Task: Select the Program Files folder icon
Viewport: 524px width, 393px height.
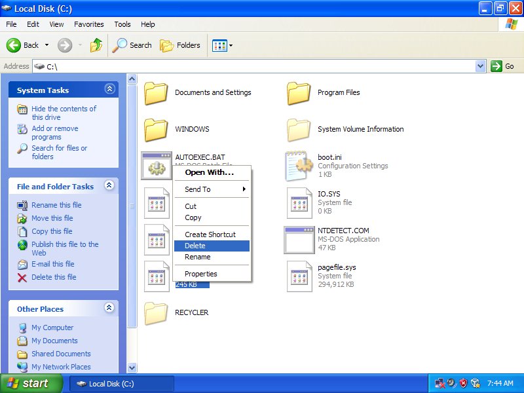Action: click(299, 93)
